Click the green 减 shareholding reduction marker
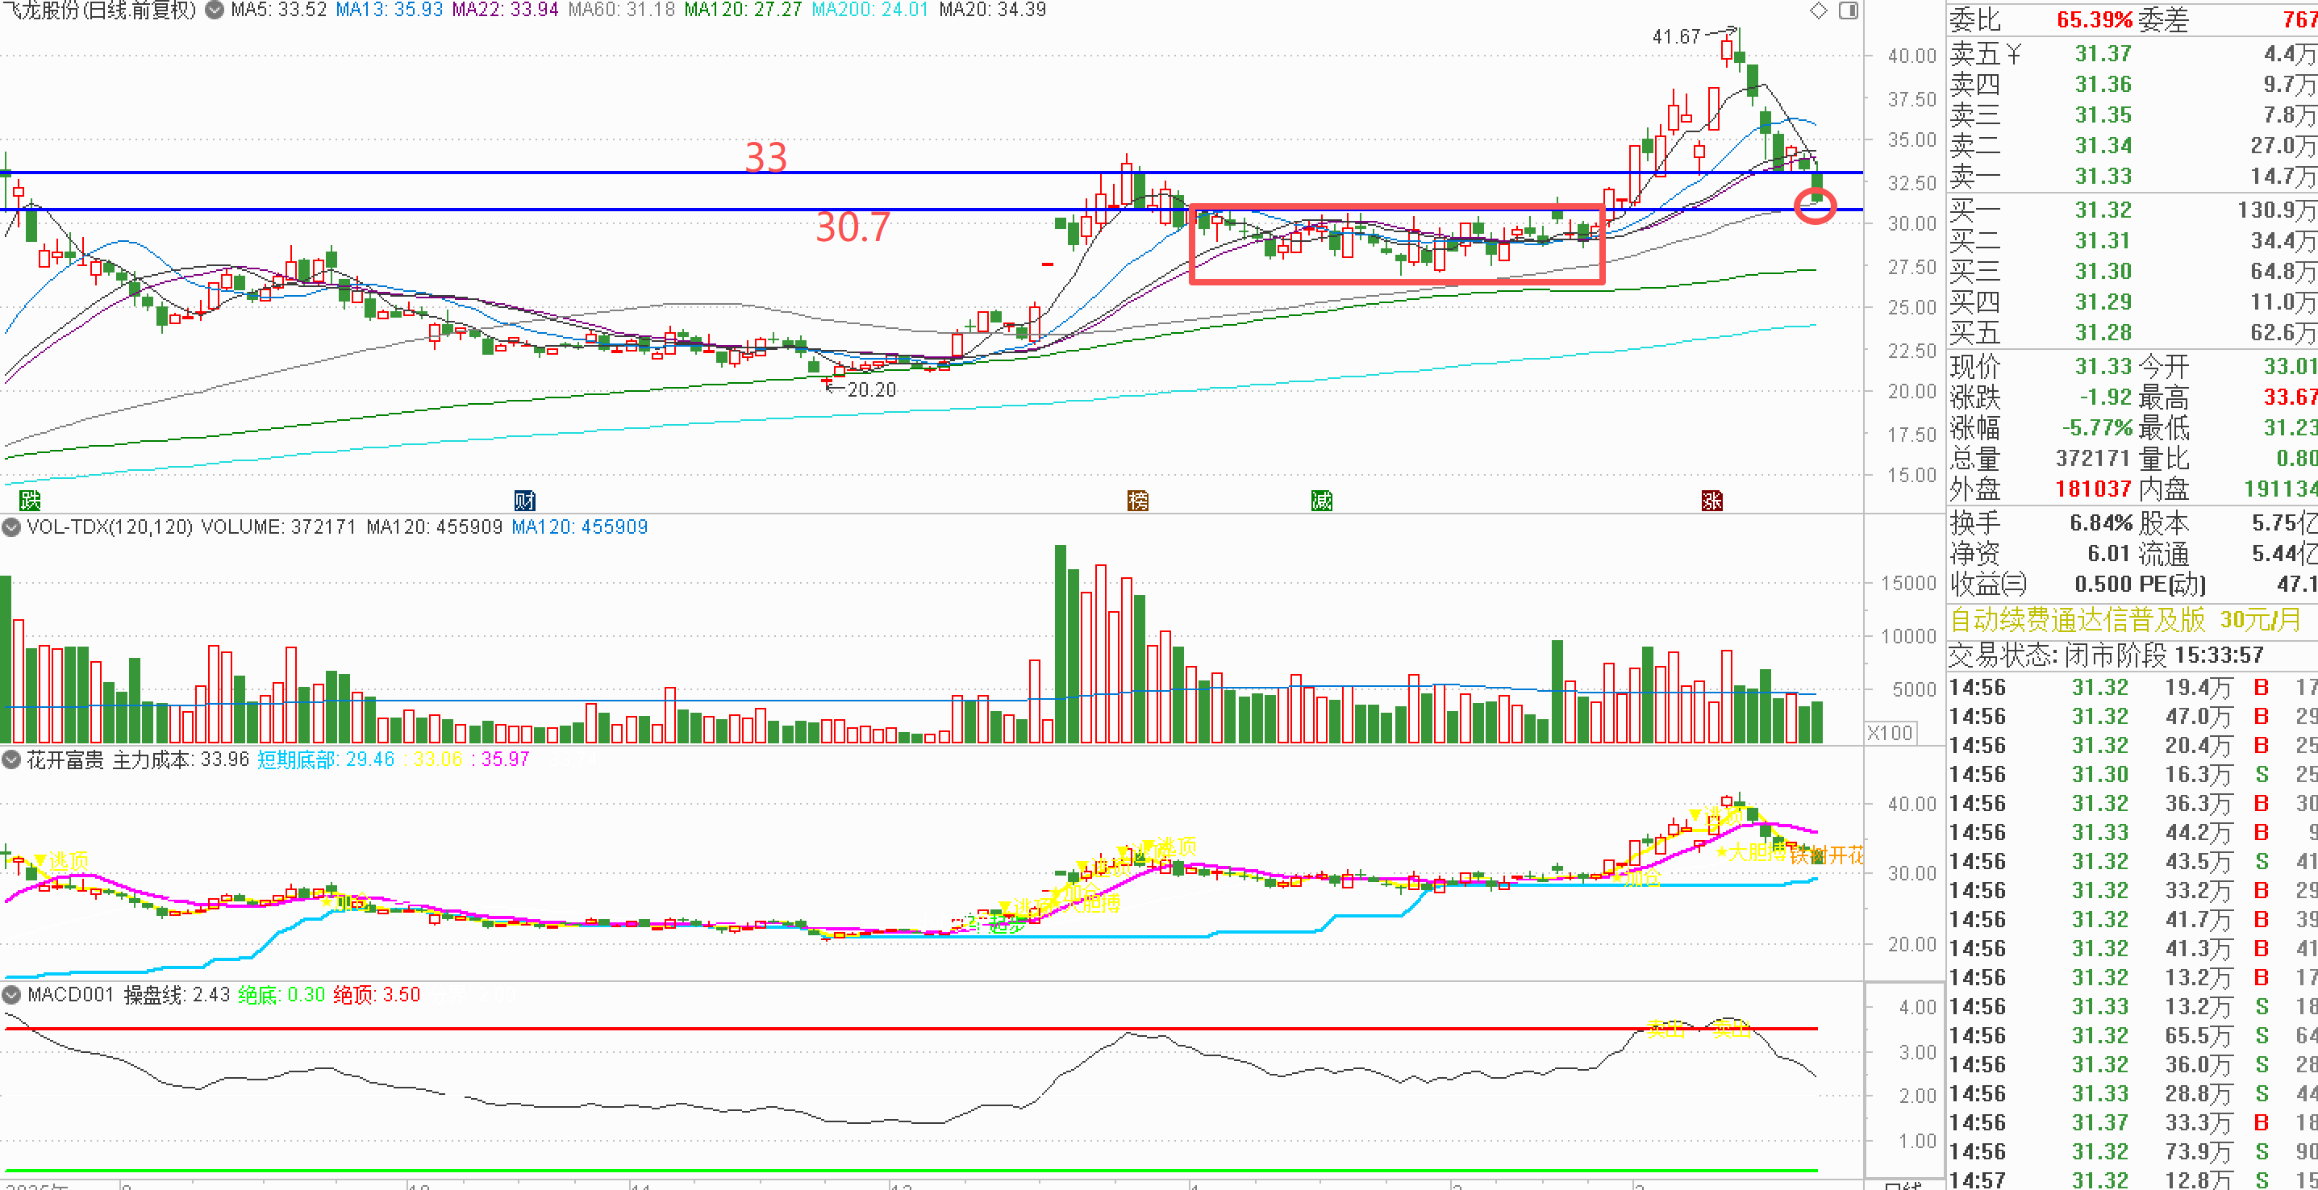The height and width of the screenshot is (1190, 2318). [x=1321, y=500]
